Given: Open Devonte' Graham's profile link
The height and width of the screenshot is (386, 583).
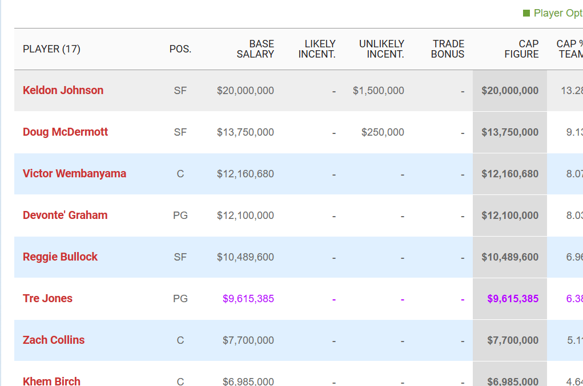Looking at the screenshot, I should 65,215.
